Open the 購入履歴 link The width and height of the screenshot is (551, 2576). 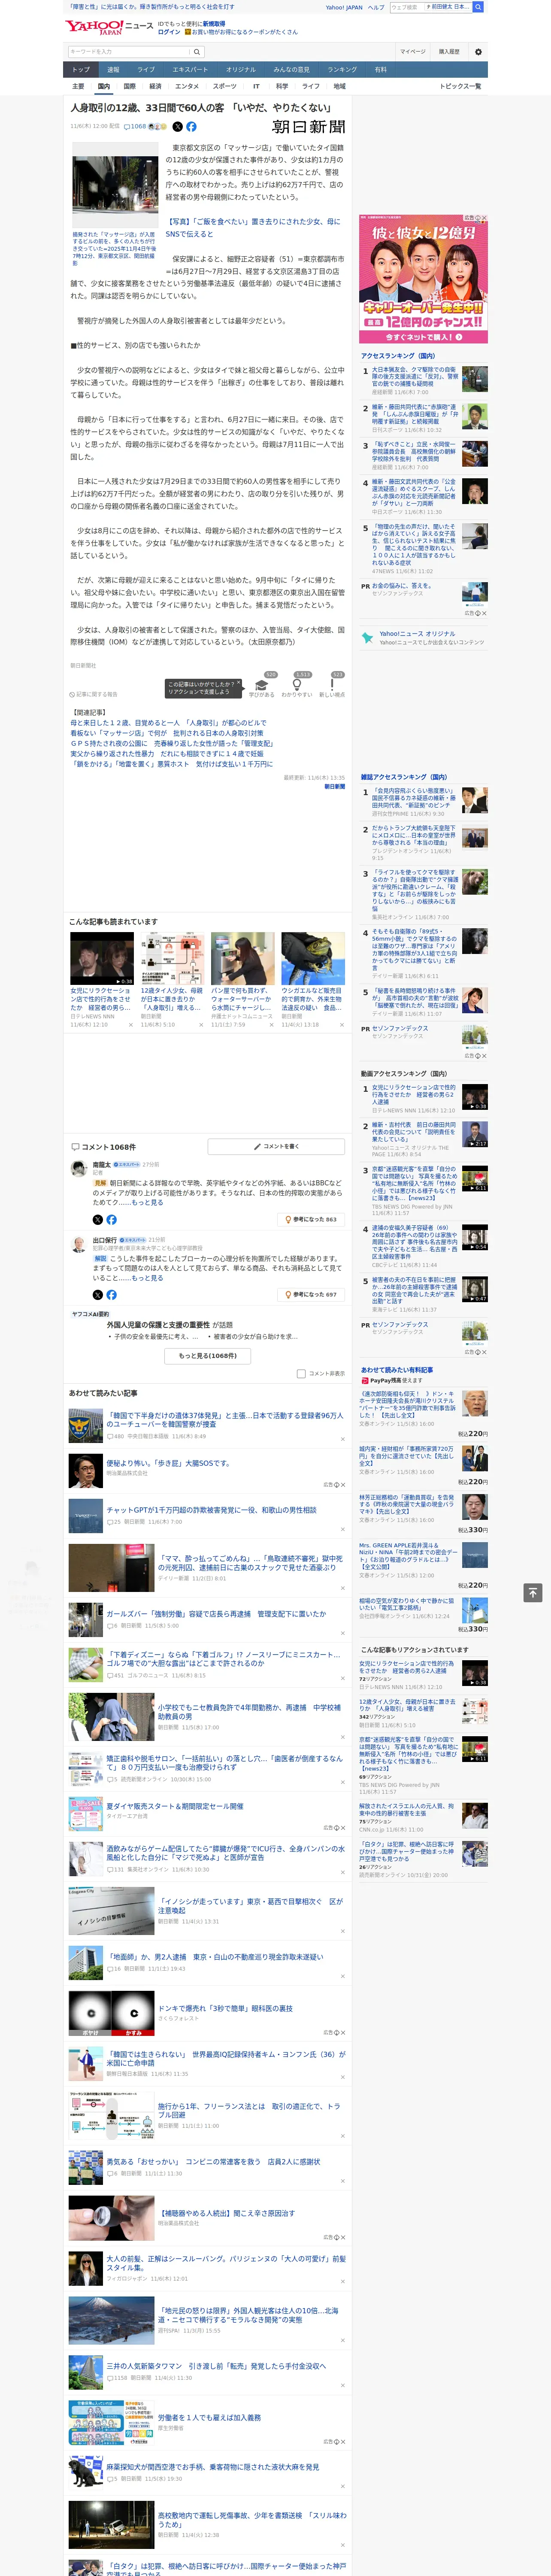coord(449,52)
